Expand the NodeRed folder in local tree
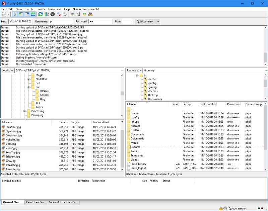 pos(29,79)
